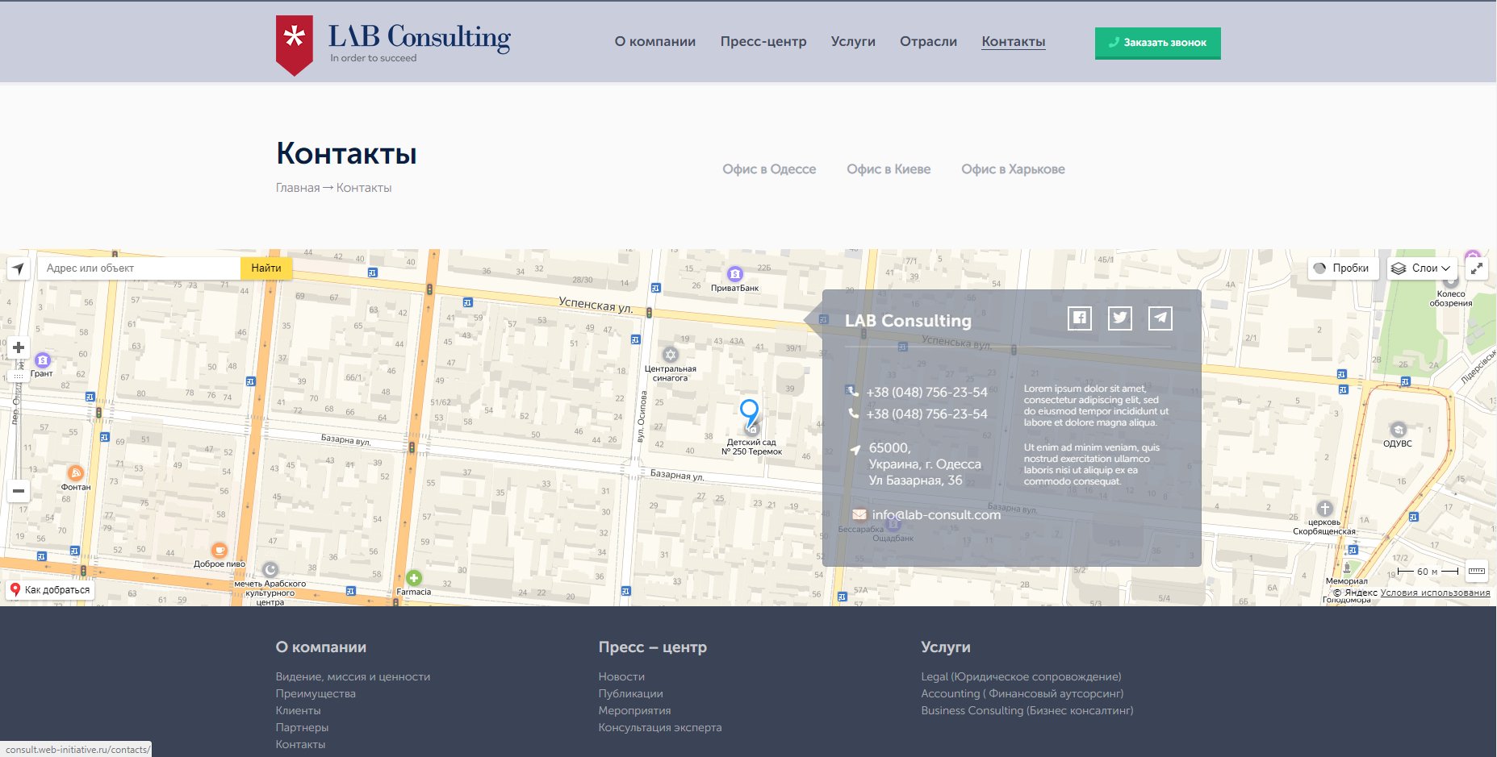The height and width of the screenshot is (757, 1497).
Task: Click the second phone number in the card
Action: [x=927, y=414]
